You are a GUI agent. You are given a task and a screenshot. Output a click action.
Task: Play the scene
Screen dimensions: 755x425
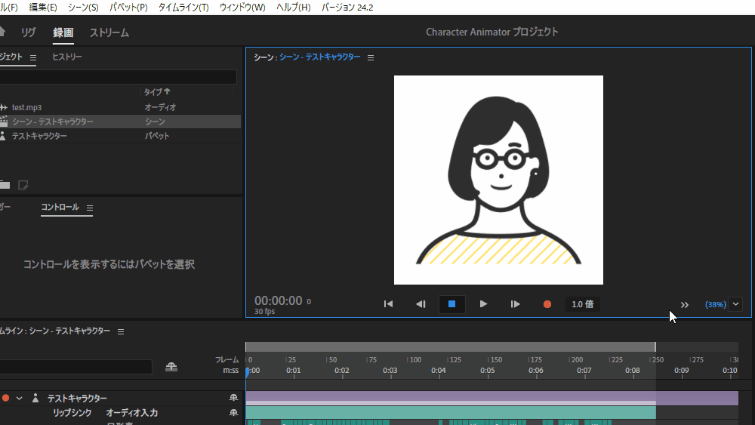pos(483,304)
